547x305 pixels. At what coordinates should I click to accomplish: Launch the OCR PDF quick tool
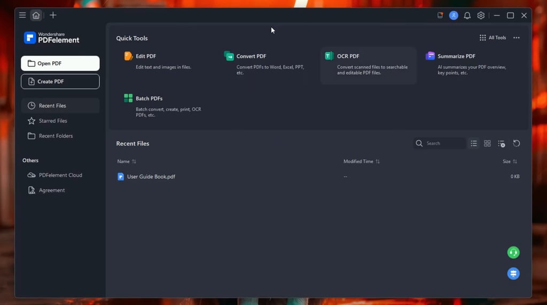coord(369,66)
